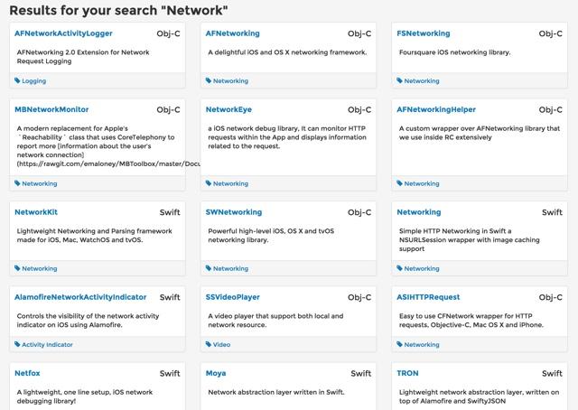Open the SSVideoPlayer project
Image resolution: width=578 pixels, height=410 pixels.
tap(233, 296)
